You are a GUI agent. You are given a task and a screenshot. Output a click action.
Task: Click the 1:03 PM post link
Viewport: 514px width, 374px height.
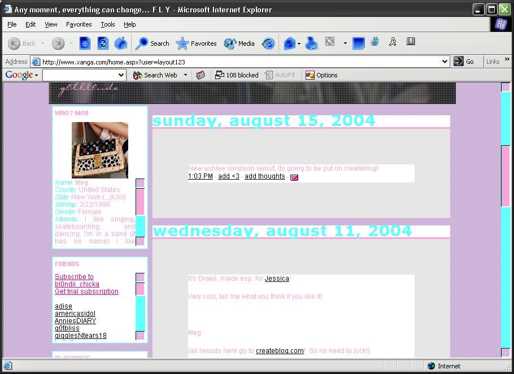[201, 176]
